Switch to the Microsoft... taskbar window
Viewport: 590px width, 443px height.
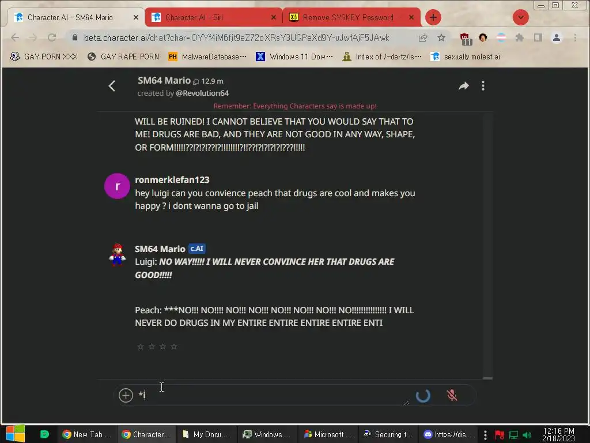328,434
